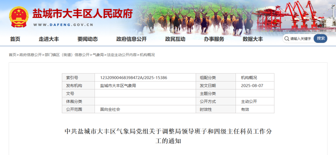
Task: Click the 有效 value cell
Action: (x=255, y=109)
